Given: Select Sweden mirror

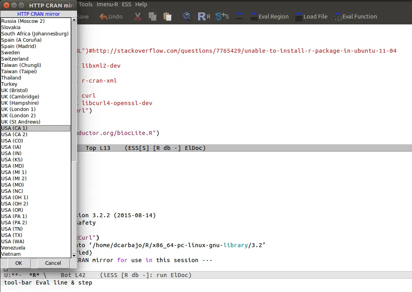Looking at the screenshot, I should [36, 53].
